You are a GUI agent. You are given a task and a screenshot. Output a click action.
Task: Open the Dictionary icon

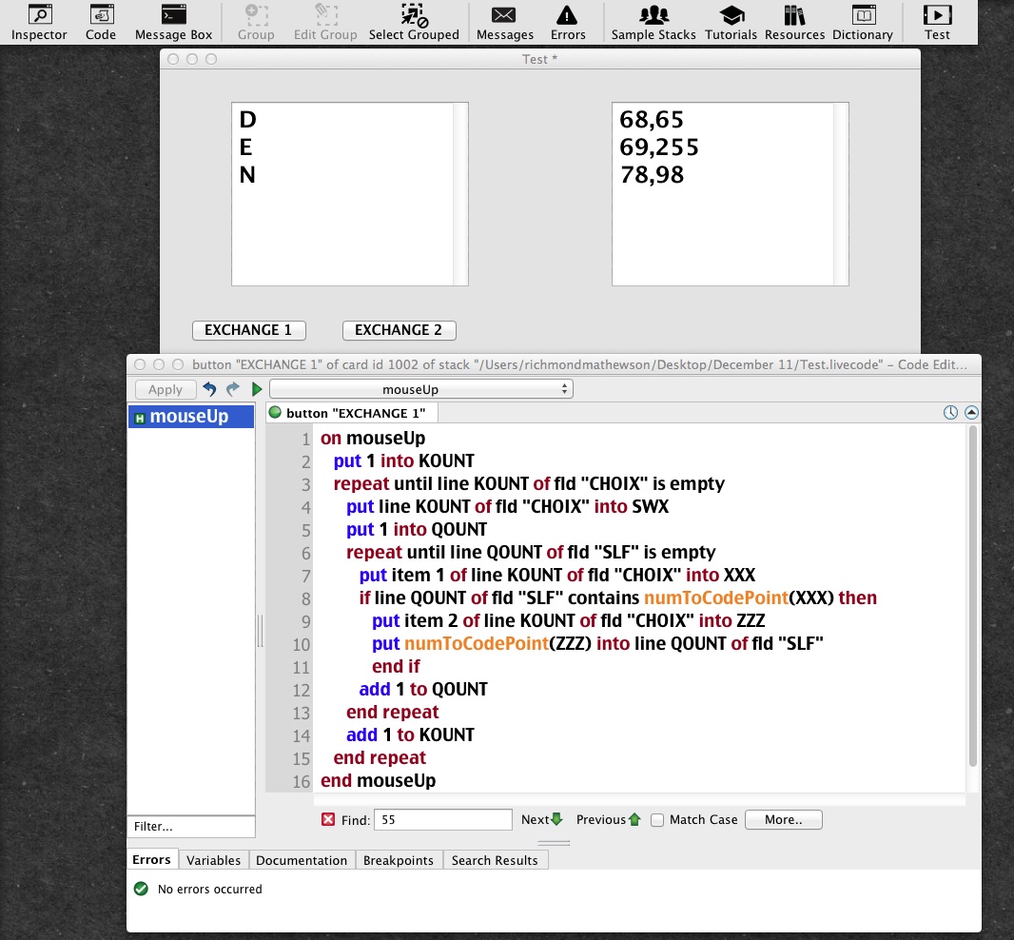[x=862, y=22]
